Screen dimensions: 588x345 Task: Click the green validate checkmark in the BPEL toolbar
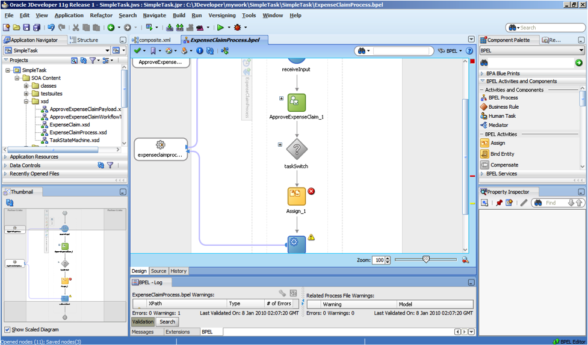click(138, 51)
